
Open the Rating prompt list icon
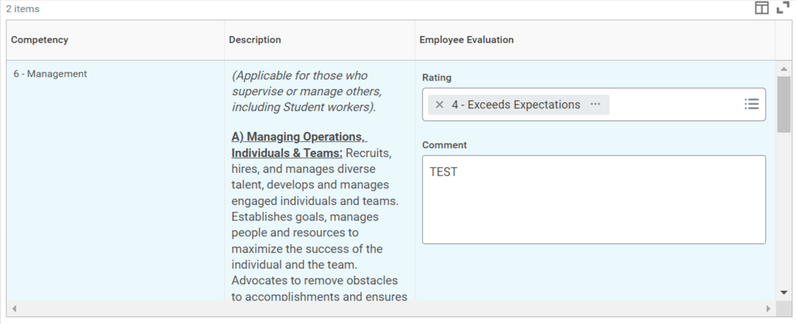[x=751, y=105]
